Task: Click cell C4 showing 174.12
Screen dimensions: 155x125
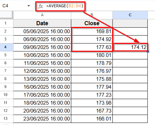Action: click(130, 47)
